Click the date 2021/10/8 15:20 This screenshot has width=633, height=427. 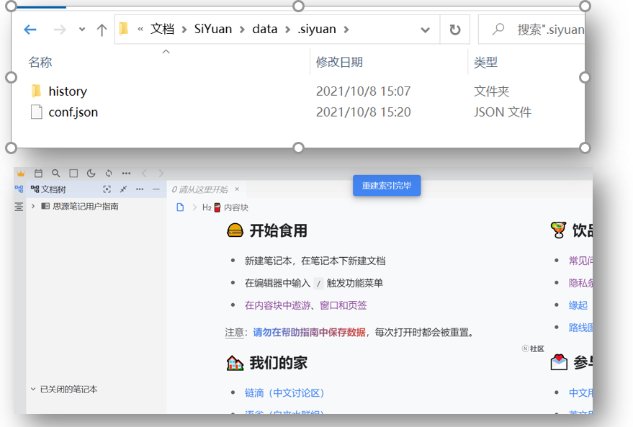pos(363,112)
